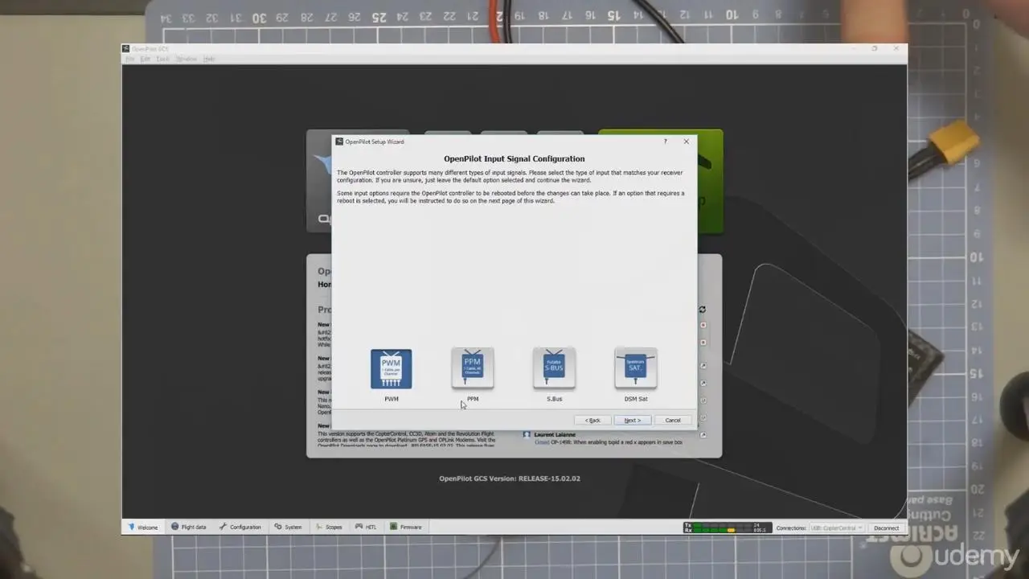Open the Help menu in OpenPilot GCS
The image size is (1029, 579).
tap(209, 59)
